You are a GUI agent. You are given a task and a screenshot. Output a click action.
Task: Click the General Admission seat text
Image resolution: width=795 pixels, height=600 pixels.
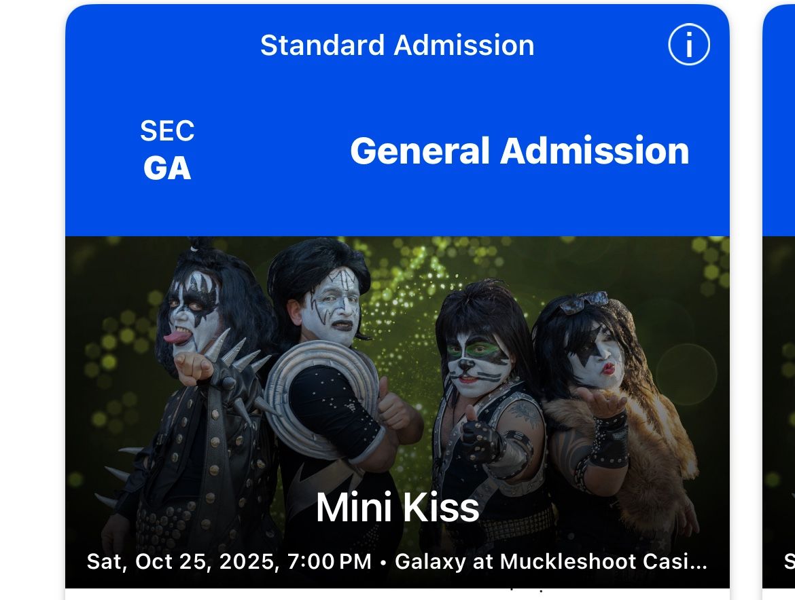coord(520,151)
